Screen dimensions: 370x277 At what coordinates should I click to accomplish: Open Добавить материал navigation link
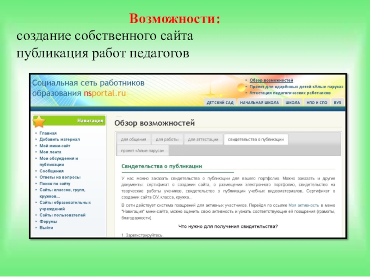click(60, 139)
